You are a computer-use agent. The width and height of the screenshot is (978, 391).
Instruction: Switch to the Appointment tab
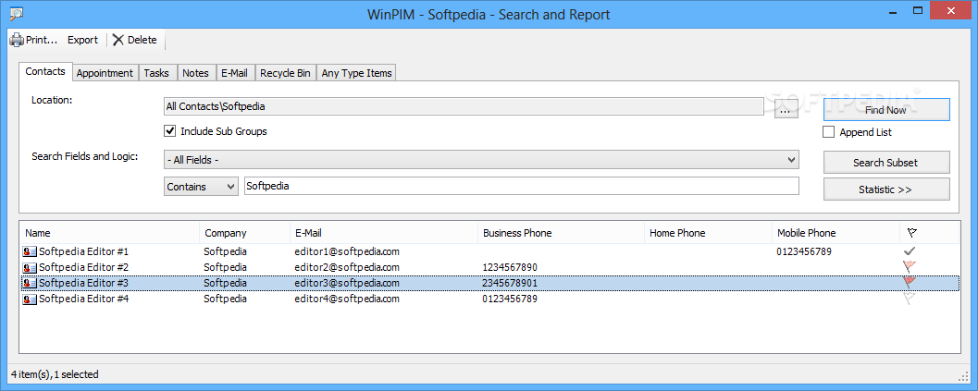point(105,73)
